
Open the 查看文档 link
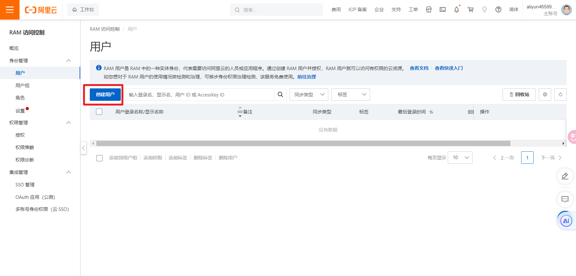[419, 68]
